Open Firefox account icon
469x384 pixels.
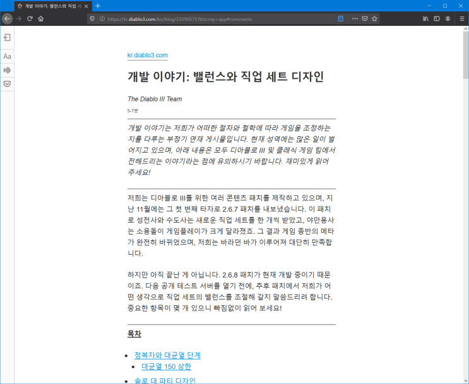tap(448, 19)
